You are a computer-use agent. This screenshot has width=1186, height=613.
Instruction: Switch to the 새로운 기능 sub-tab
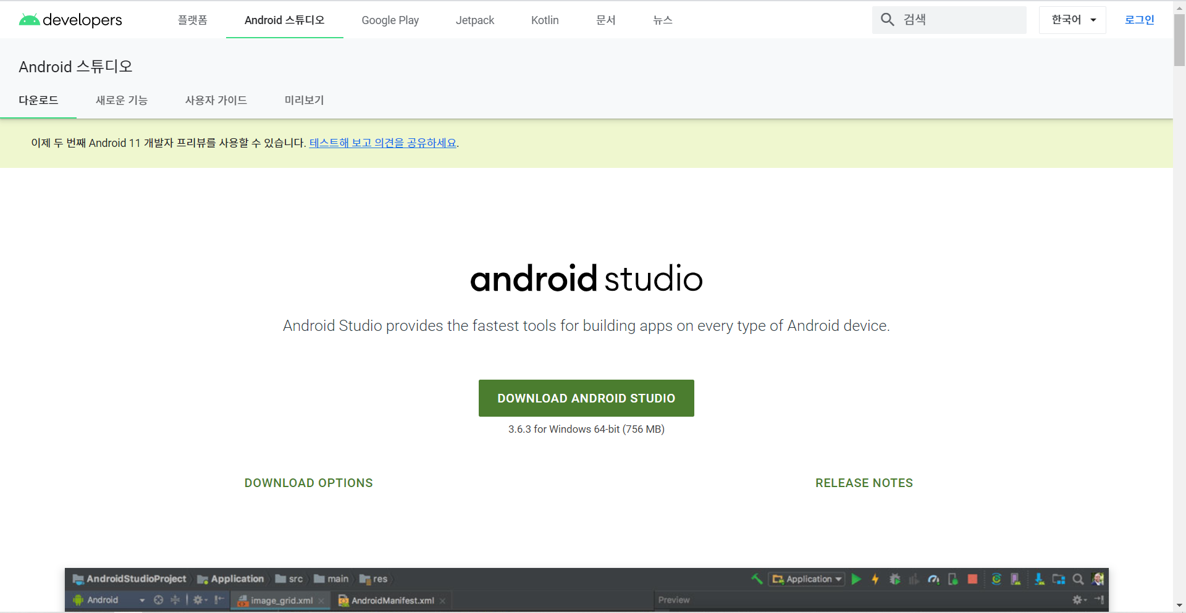coord(122,100)
